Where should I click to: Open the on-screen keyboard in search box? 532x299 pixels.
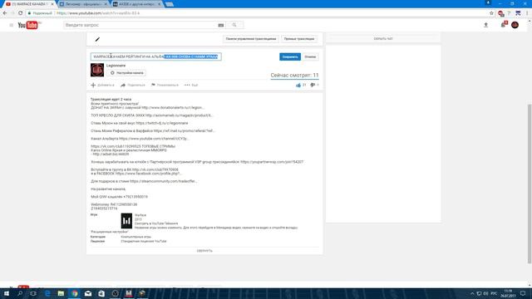(221, 25)
